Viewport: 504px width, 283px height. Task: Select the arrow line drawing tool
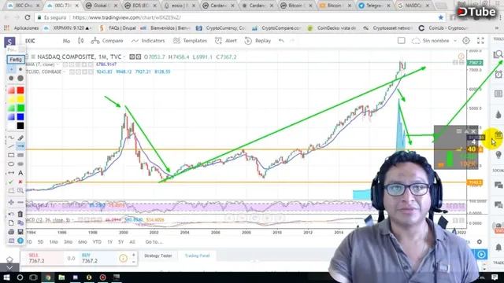pos(20,146)
